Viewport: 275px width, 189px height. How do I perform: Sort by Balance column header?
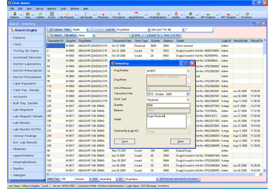[x=169, y=41]
